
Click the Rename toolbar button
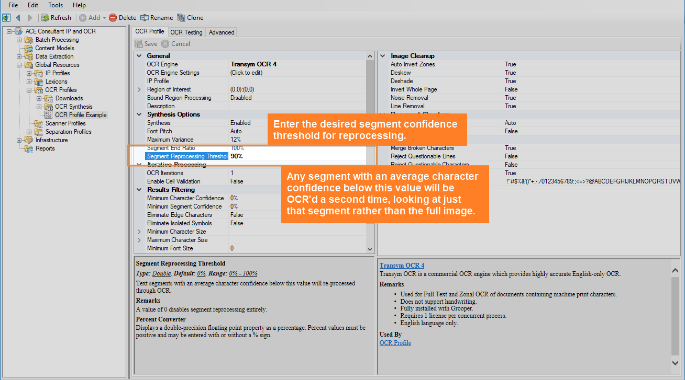click(x=157, y=18)
